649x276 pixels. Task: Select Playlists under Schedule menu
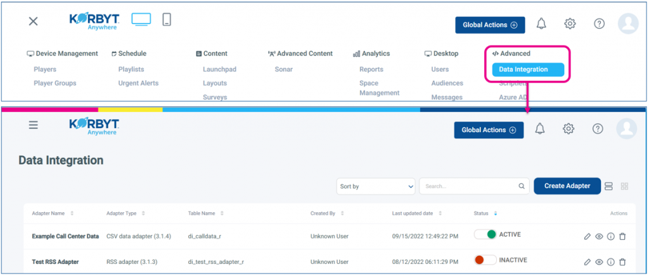[131, 69]
